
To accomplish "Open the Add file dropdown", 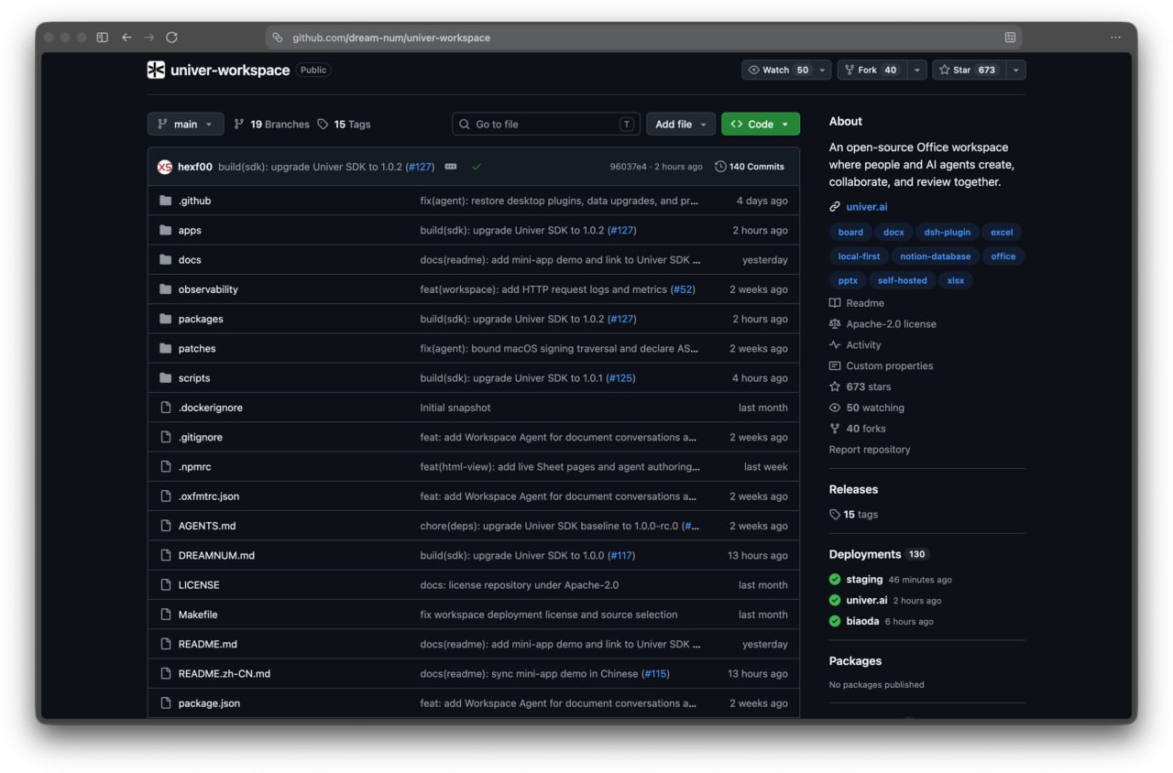I will [x=681, y=125].
